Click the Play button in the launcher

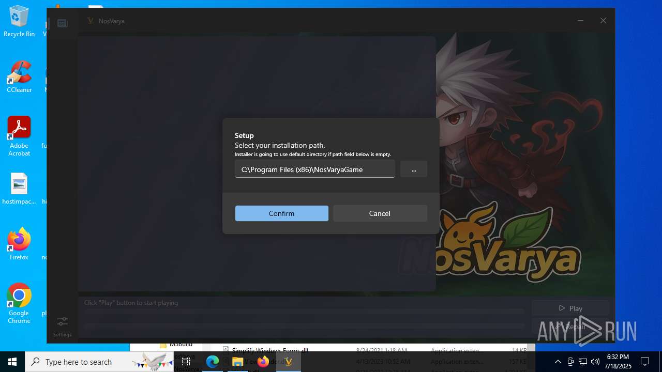click(x=570, y=308)
